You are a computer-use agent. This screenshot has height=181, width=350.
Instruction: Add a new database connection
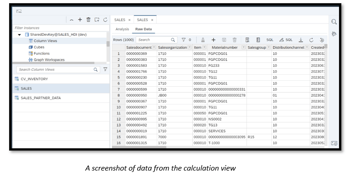(x=80, y=20)
